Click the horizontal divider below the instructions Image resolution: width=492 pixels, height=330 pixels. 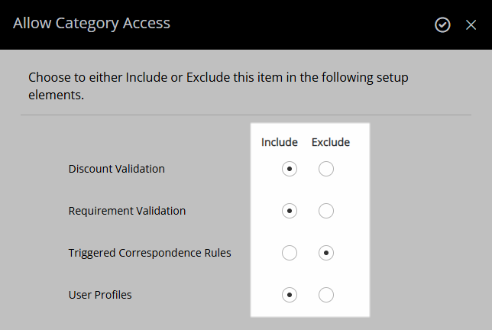pyautogui.click(x=246, y=115)
